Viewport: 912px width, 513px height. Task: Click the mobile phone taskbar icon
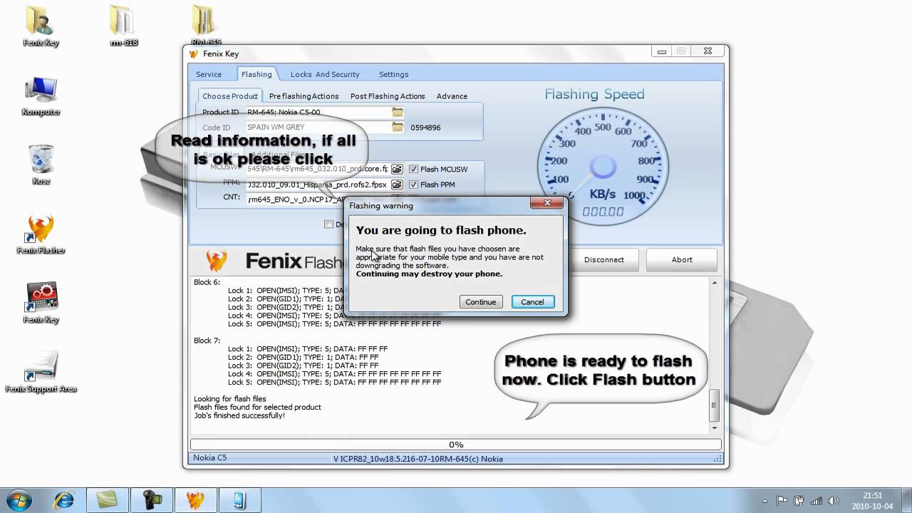[239, 500]
